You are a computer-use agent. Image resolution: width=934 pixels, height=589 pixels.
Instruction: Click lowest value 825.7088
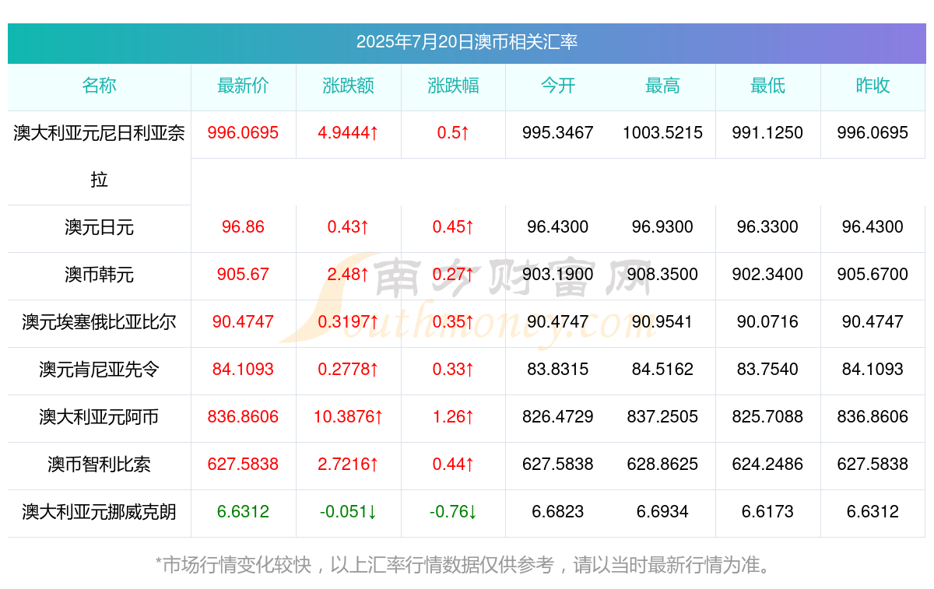coord(768,417)
